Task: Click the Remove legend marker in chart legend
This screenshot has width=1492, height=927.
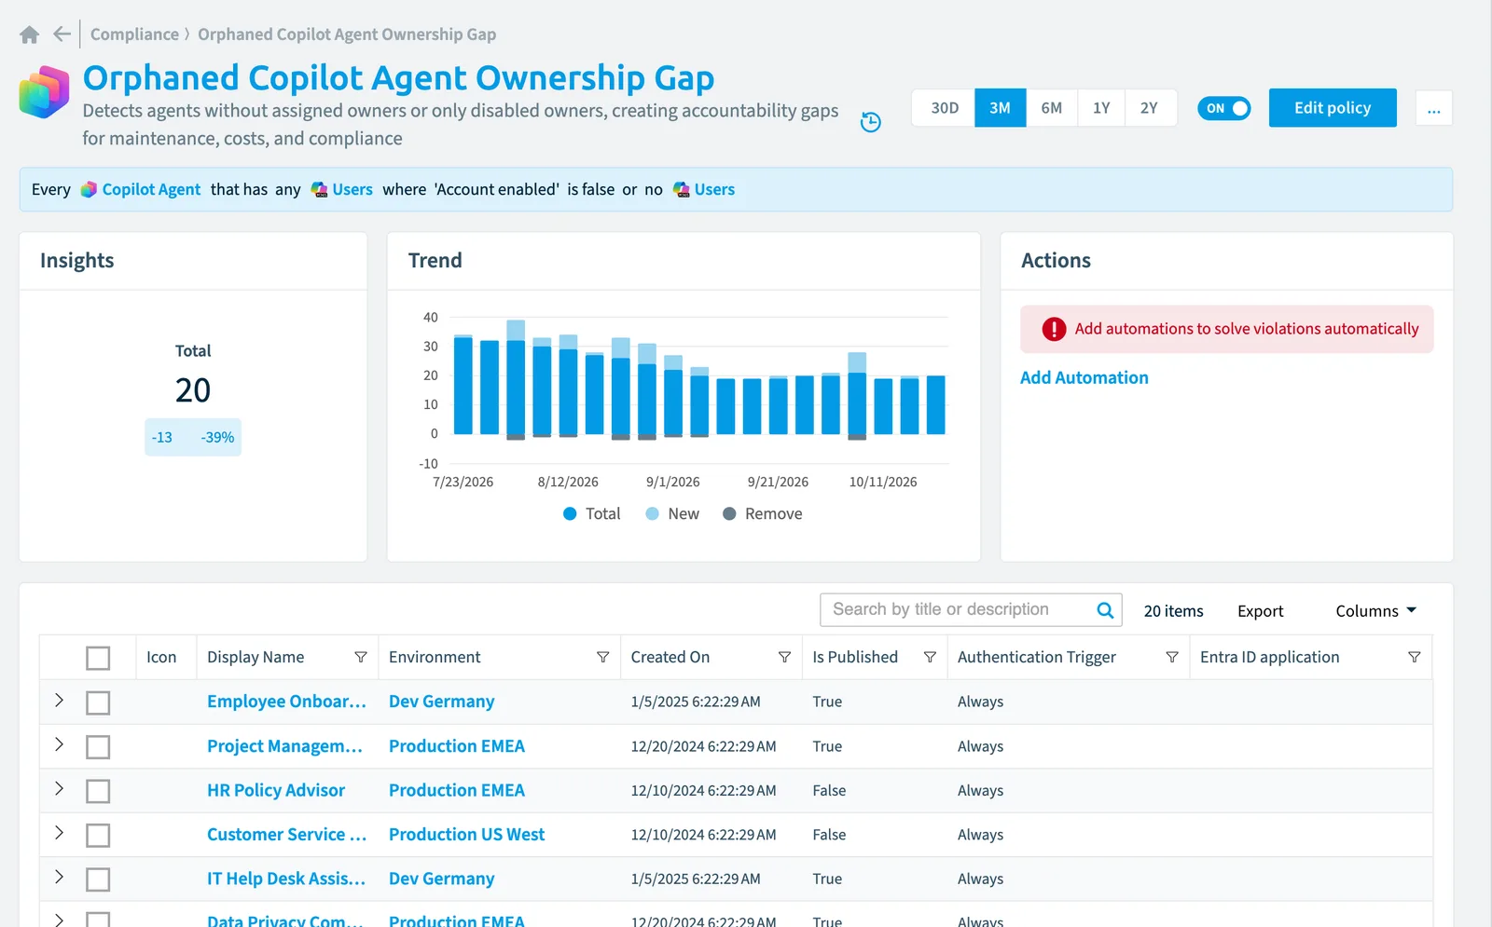Action: tap(729, 514)
